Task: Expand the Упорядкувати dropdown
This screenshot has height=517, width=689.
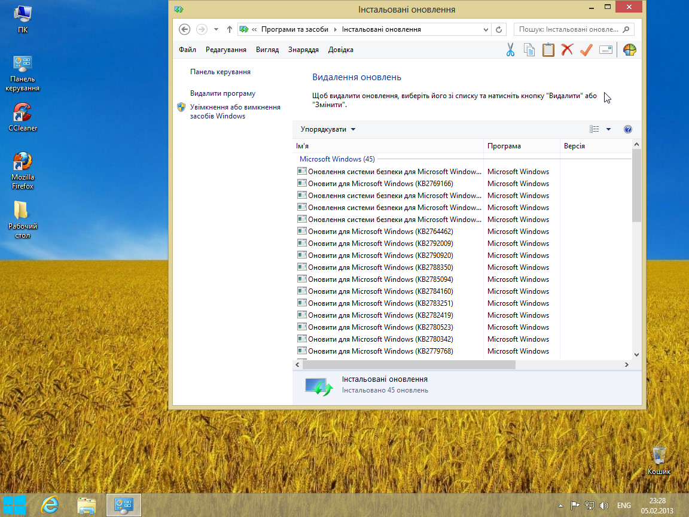Action: 328,129
